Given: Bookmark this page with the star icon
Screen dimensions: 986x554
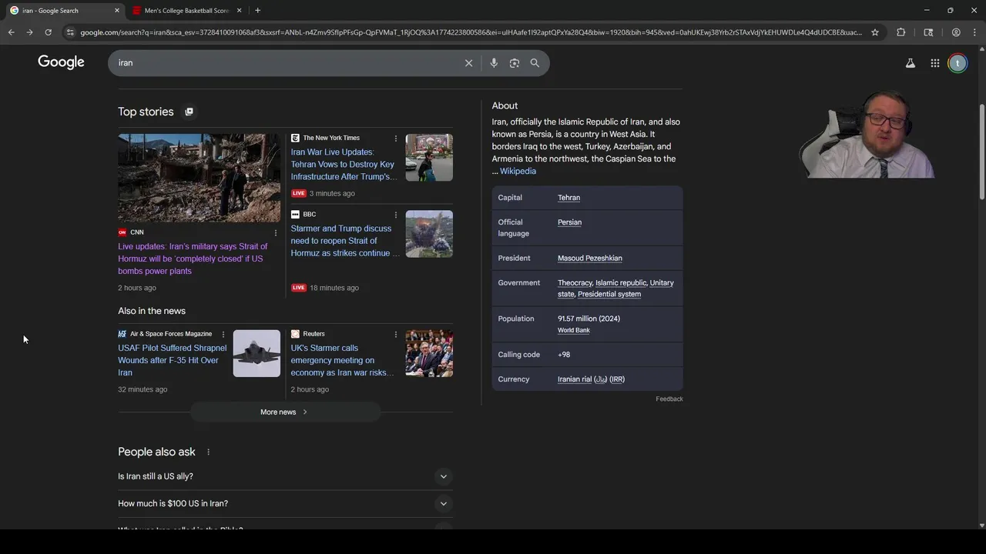Looking at the screenshot, I should (x=875, y=32).
